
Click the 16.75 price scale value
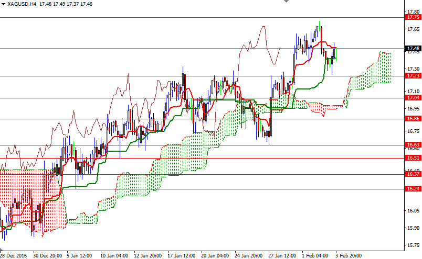tap(413, 131)
